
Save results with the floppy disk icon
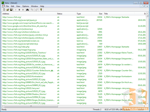pos(11,10)
